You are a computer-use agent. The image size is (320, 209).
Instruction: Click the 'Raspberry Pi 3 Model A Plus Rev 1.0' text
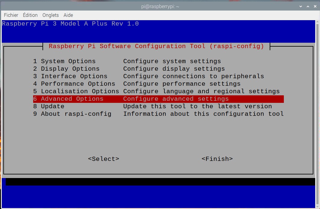point(71,24)
